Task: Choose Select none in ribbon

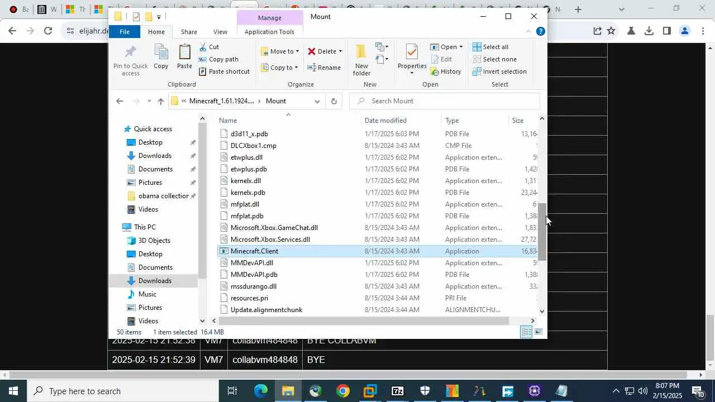Action: tap(494, 59)
